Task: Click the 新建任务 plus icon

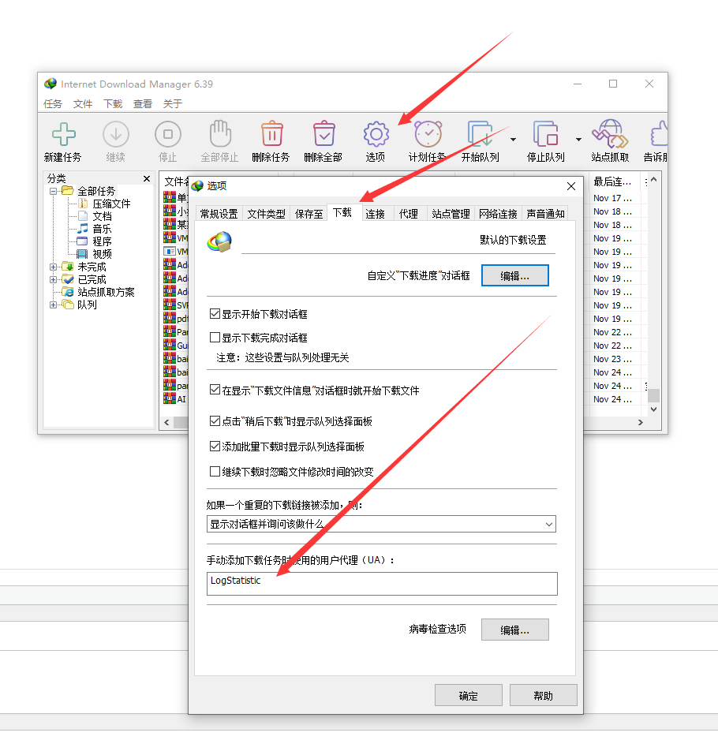Action: point(63,134)
